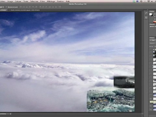
Task: Select the Calques panel tab
Action: tap(152, 38)
